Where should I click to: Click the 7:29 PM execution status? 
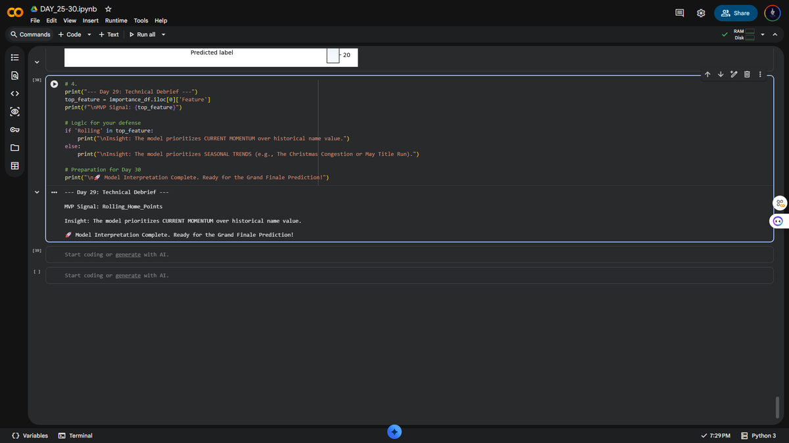pyautogui.click(x=716, y=436)
